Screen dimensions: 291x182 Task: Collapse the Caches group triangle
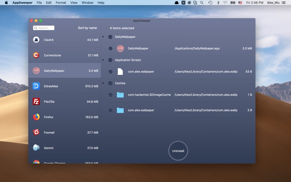pos(103,83)
